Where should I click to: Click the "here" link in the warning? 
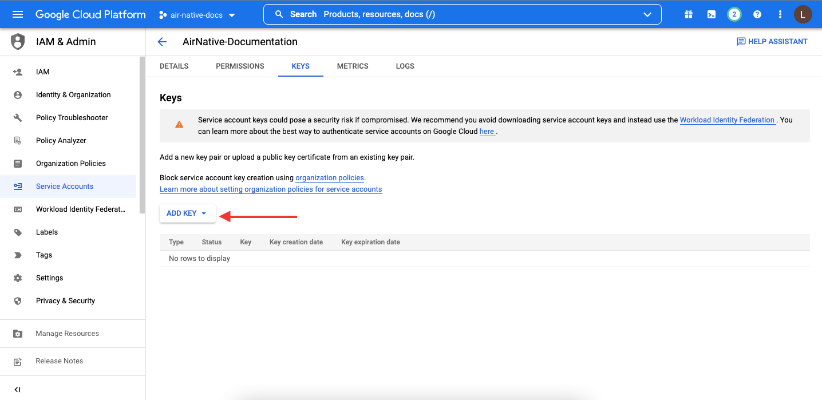tap(487, 132)
